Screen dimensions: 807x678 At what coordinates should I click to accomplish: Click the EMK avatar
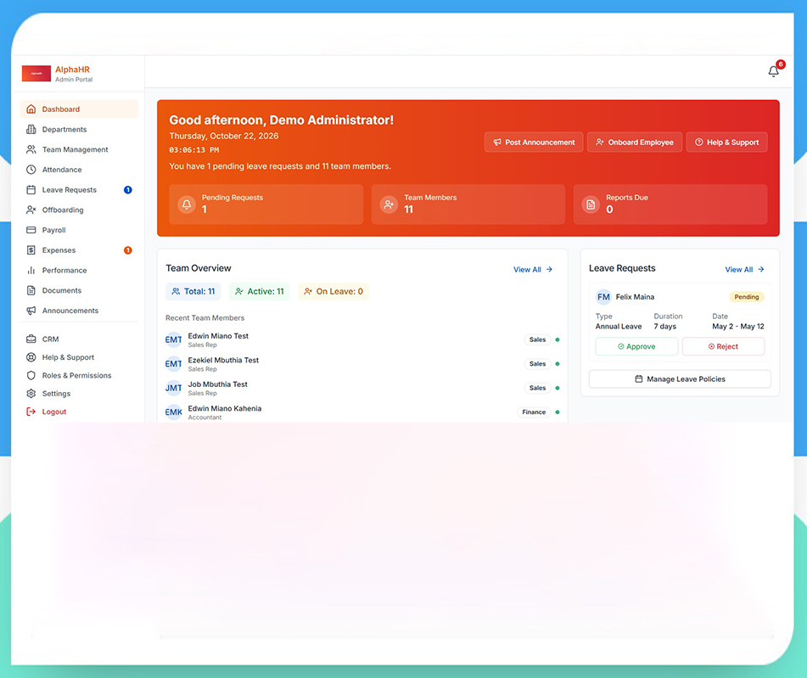173,412
